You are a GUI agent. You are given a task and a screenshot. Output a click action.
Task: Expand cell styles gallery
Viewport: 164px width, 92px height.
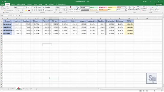tap(126, 10)
